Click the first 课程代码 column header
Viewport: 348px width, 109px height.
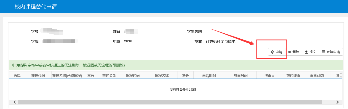[38, 76]
